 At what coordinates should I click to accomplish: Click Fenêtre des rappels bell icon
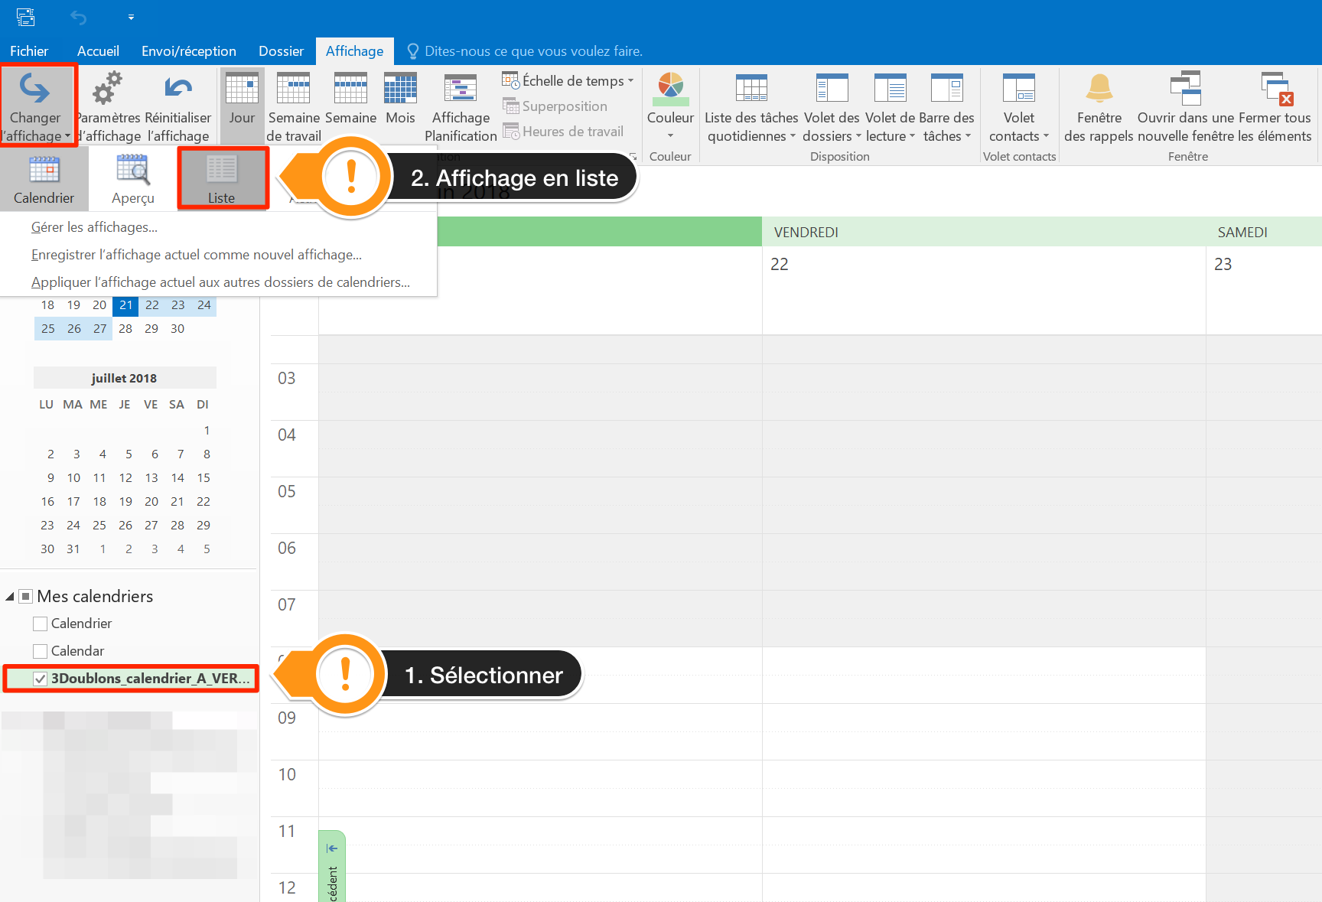[x=1099, y=90]
